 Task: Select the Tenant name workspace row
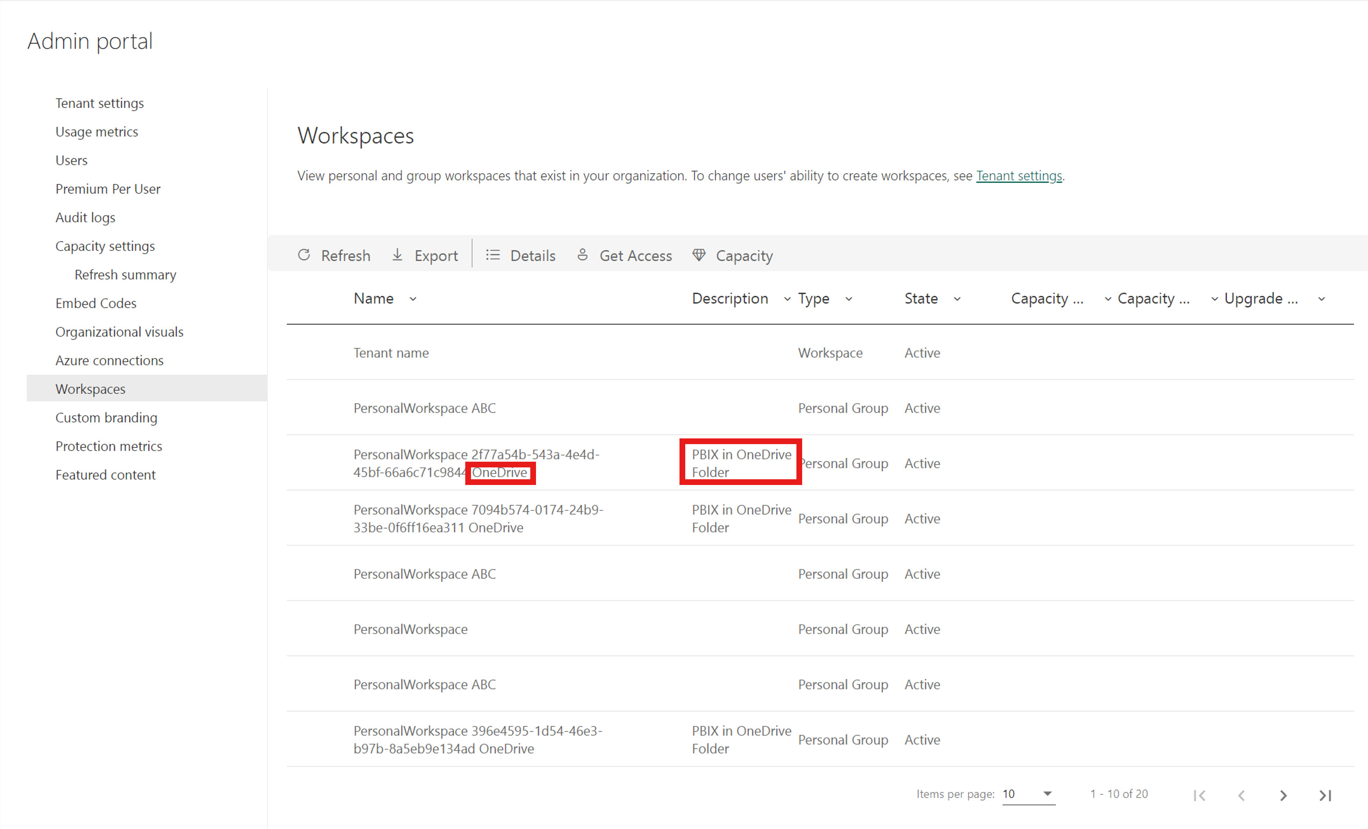tap(391, 353)
